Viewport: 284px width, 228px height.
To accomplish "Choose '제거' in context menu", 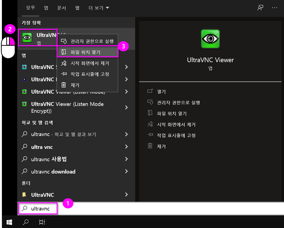I will (88, 85).
